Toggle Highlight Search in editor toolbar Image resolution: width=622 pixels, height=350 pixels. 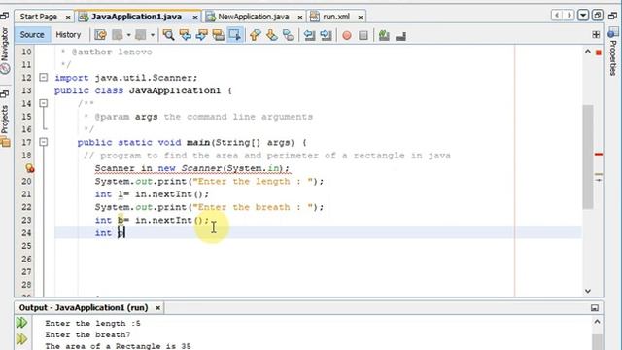pos(219,35)
